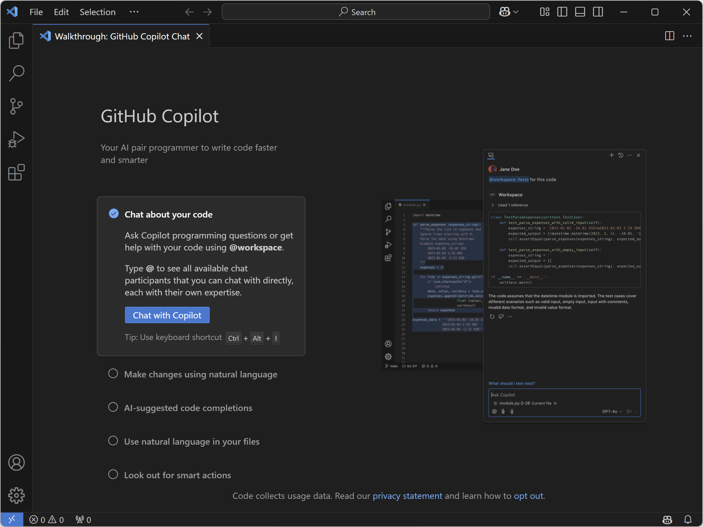This screenshot has width=703, height=527.
Task: Click Copilot status icon in status bar
Action: tap(667, 519)
